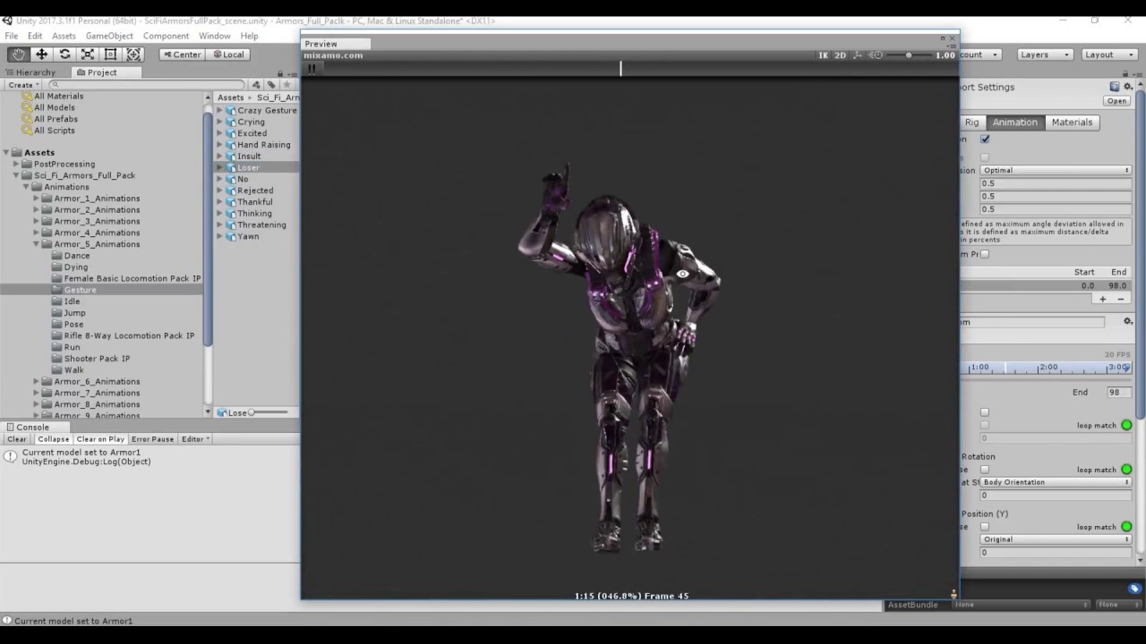Select the Hand tool in toolbar
1146x644 pixels.
coord(18,55)
